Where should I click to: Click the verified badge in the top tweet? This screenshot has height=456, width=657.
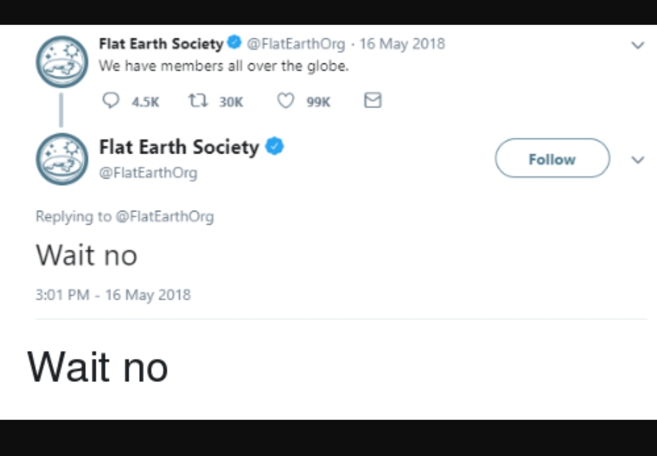[x=234, y=42]
